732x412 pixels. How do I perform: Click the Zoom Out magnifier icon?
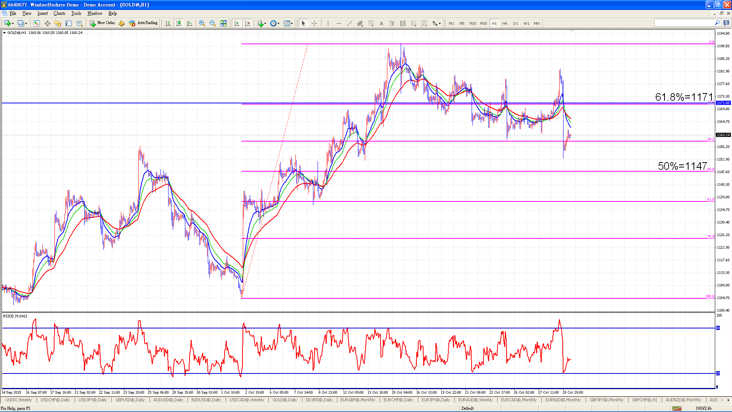click(213, 23)
